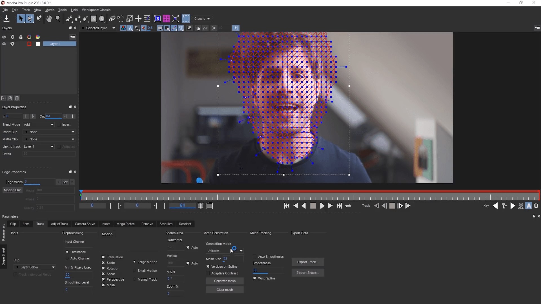Choose the ellipse X-Spline shape tool
The height and width of the screenshot is (304, 541).
[102, 19]
